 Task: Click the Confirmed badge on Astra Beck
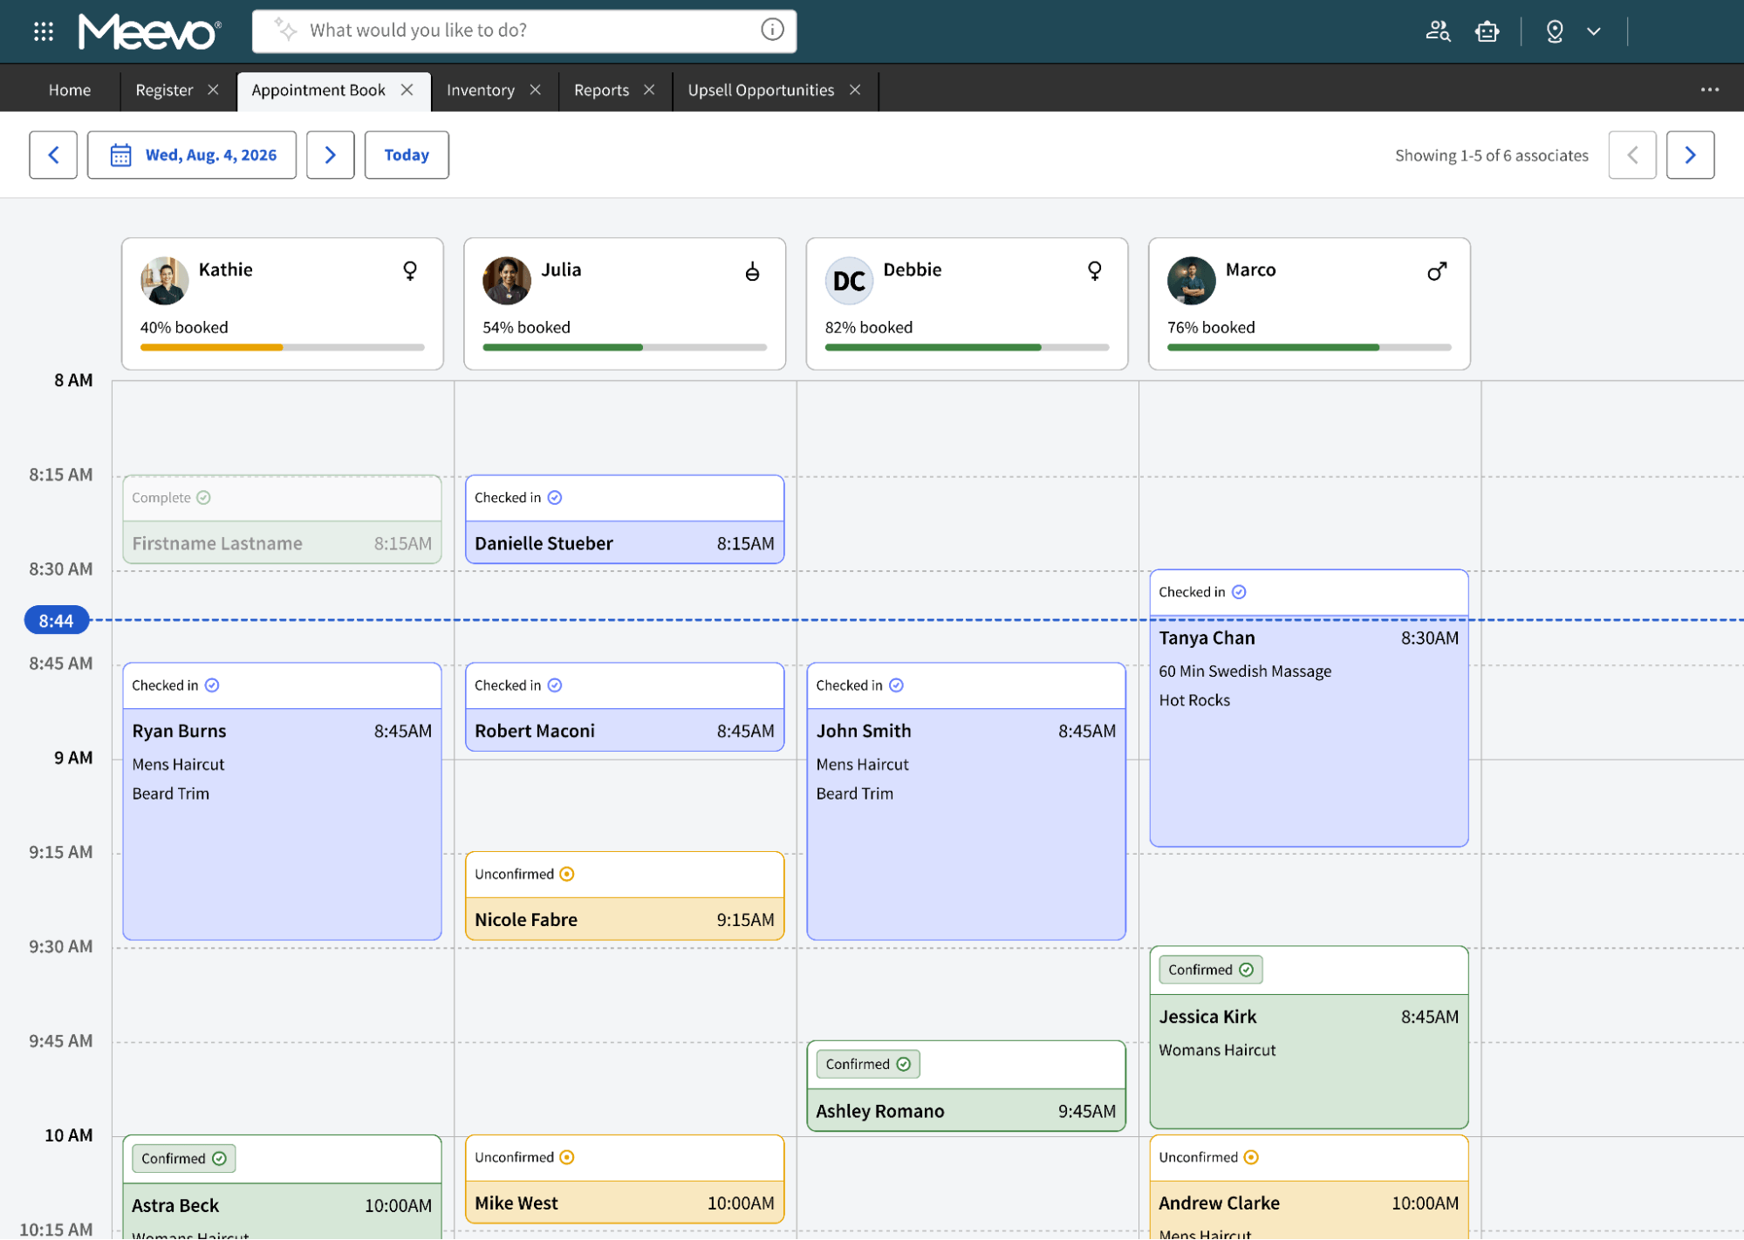183,1159
